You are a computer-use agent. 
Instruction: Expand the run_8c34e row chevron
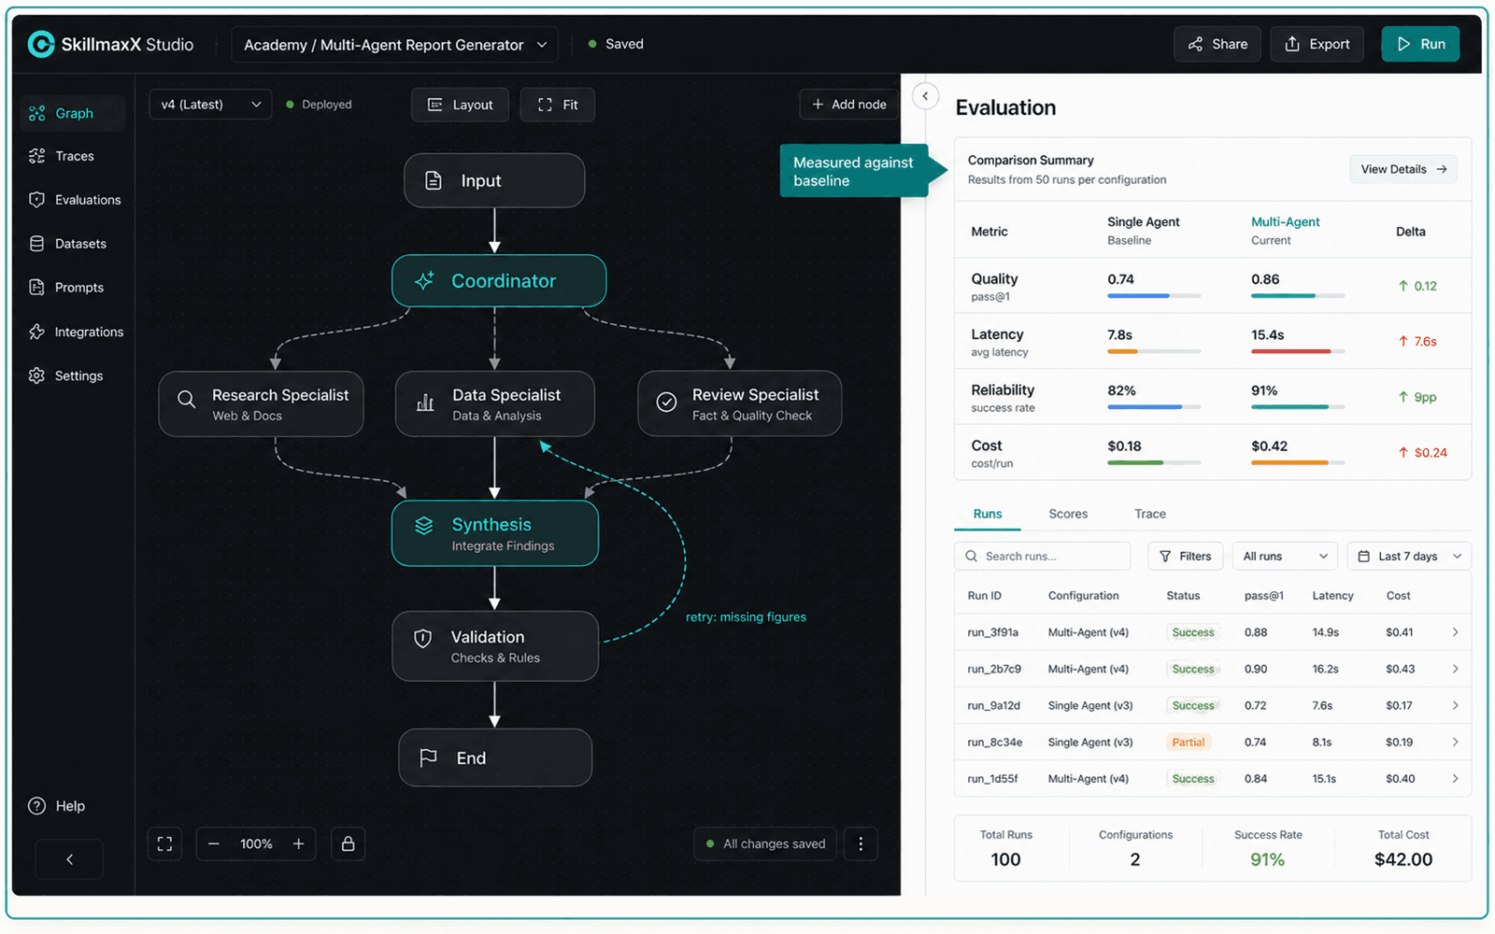tap(1455, 743)
